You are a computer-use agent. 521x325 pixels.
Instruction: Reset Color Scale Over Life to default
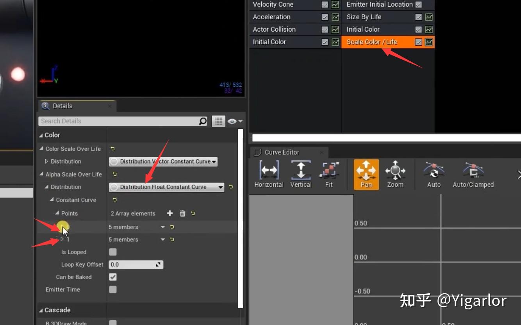(x=113, y=149)
